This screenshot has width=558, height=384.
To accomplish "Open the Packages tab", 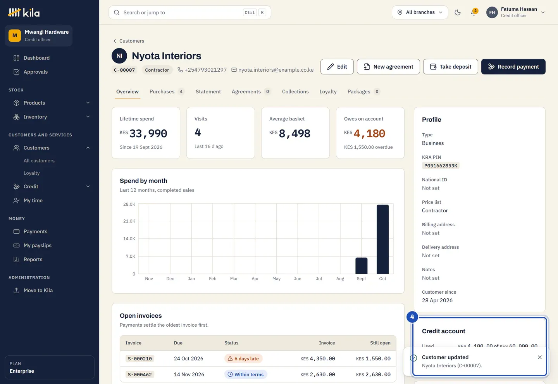I will 363,91.
